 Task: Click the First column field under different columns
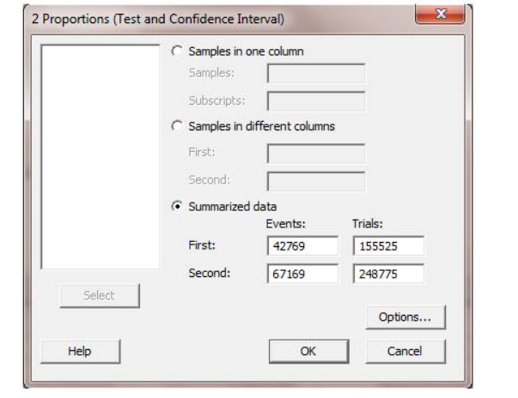tap(315, 153)
